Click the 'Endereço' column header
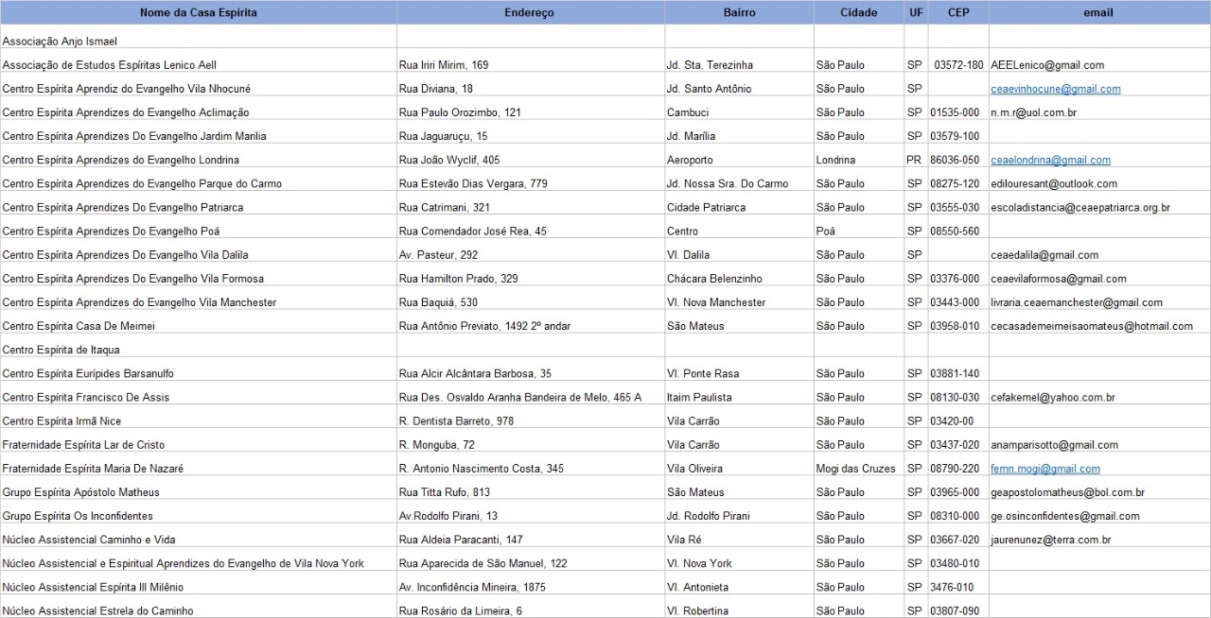The image size is (1211, 618). [x=530, y=13]
